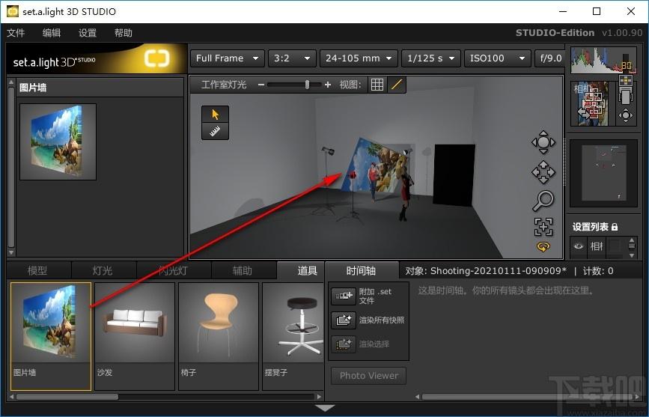Select the arrow pointer tool in viewport
Image resolution: width=649 pixels, height=417 pixels.
pos(215,115)
